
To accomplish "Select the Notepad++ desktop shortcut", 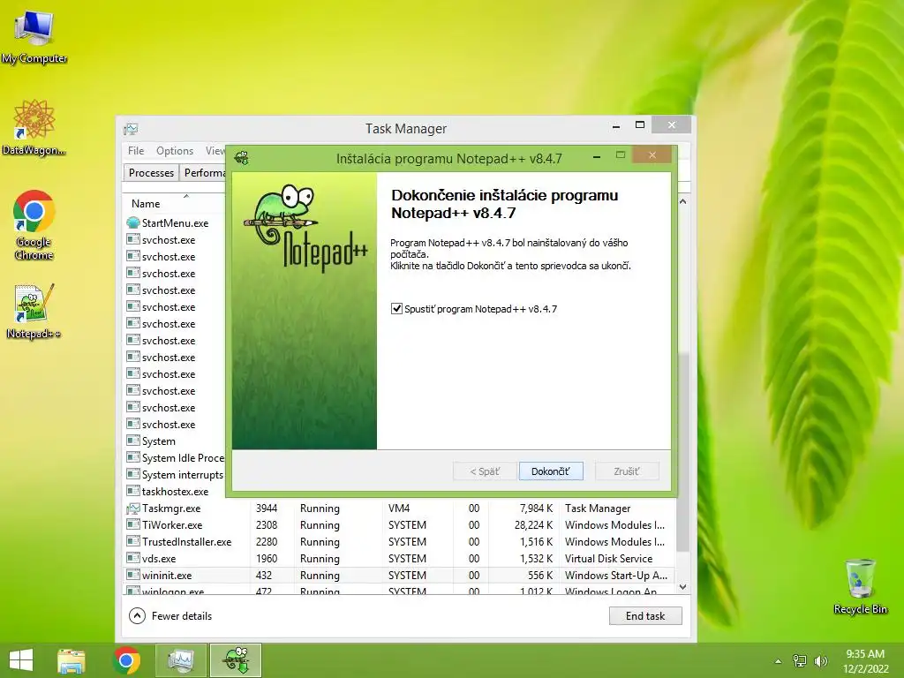I will [34, 312].
